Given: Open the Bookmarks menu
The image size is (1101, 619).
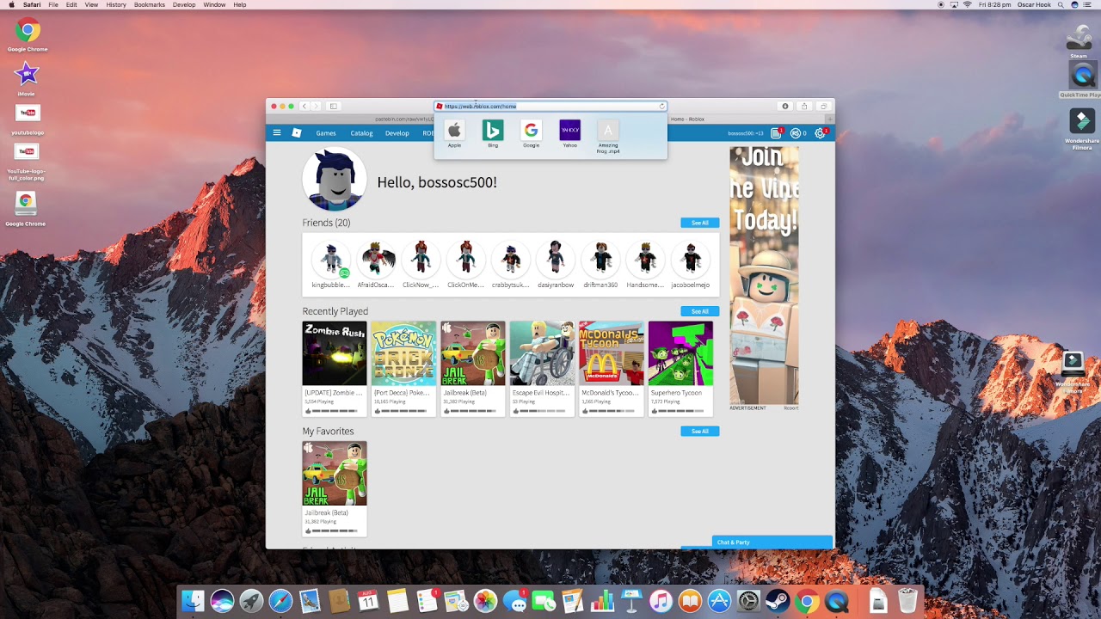Looking at the screenshot, I should [150, 4].
